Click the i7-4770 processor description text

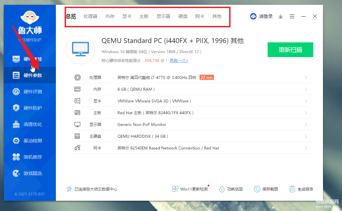(157, 77)
